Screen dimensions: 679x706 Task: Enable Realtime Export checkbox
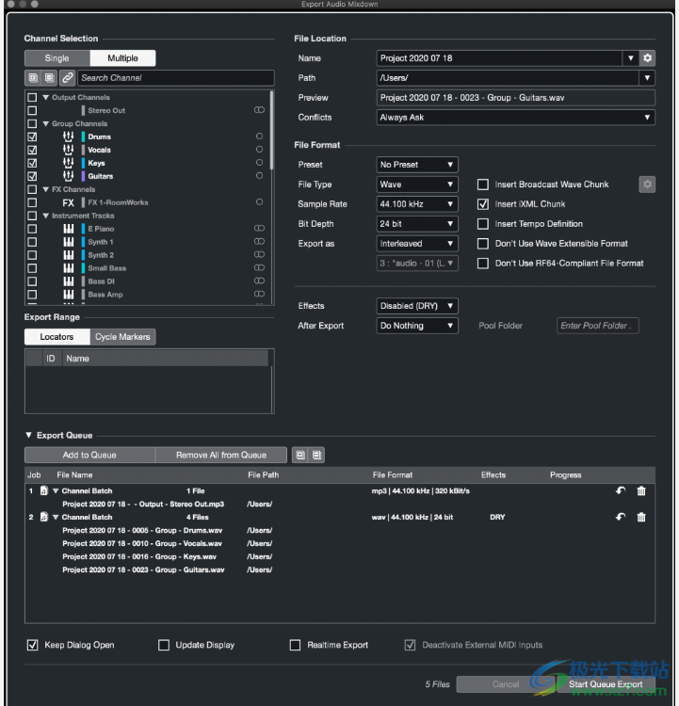[x=295, y=645]
